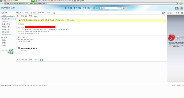Viewport: 184px width, 98px height.
Task: Click 삭제 in the footer action bar
Action: click(36, 60)
